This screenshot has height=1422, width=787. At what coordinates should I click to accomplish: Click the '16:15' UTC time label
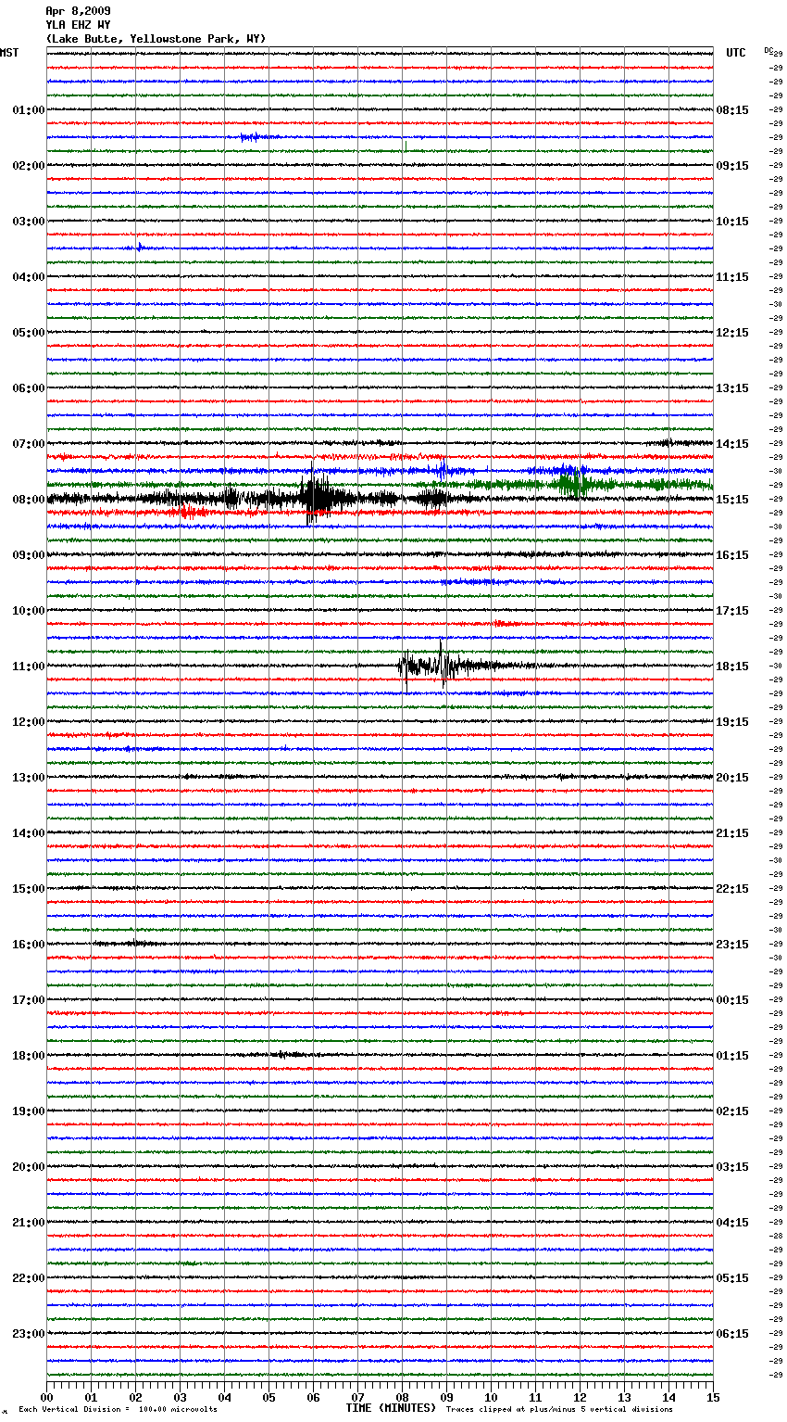tap(732, 555)
